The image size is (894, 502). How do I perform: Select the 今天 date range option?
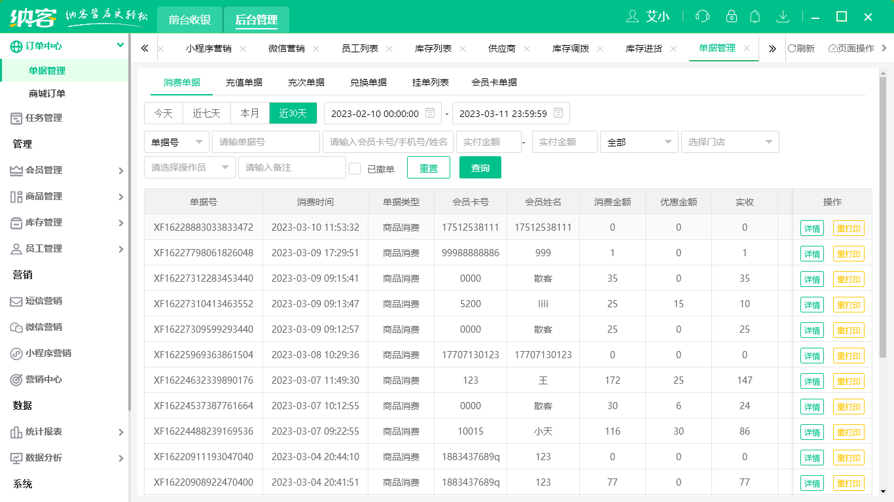click(164, 113)
